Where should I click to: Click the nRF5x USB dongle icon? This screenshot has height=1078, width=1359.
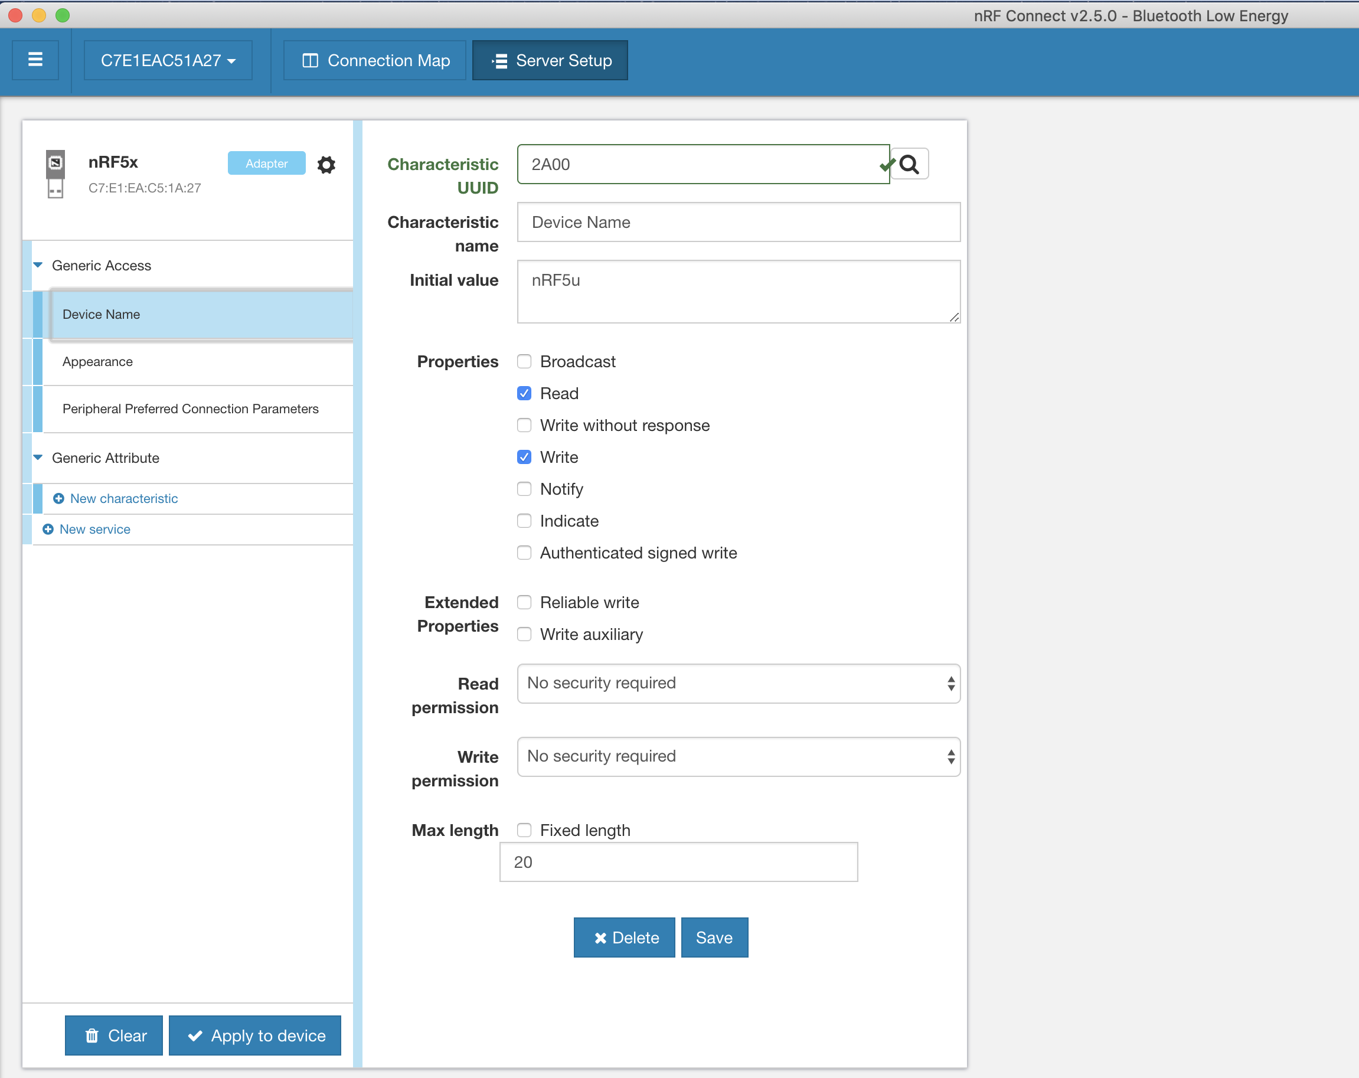click(55, 174)
